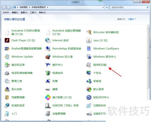The width and height of the screenshot is (151, 122).
Task: Open 恢复 icon
Action: [x=48, y=81]
